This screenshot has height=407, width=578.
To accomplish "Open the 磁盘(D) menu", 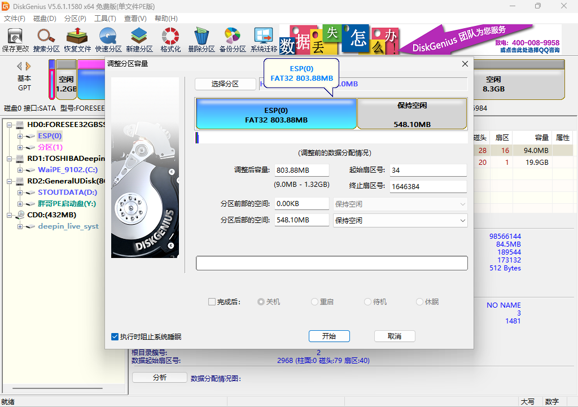I will (x=45, y=19).
